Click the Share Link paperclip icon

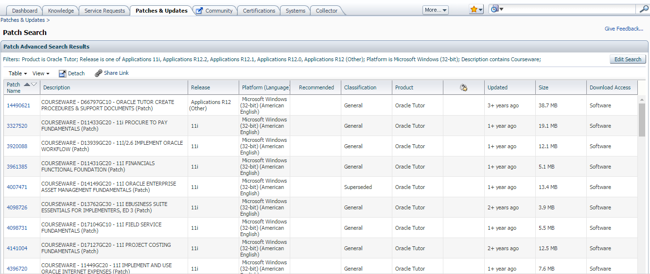[98, 73]
